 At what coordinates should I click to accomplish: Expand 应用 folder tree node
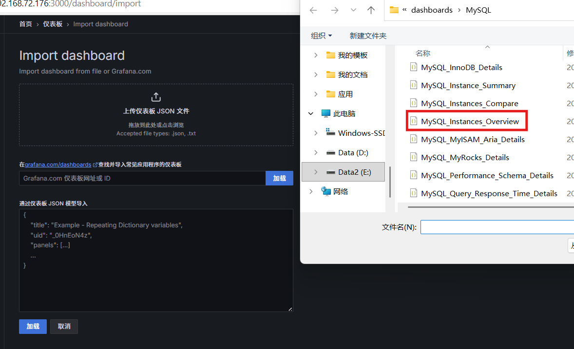pos(316,94)
